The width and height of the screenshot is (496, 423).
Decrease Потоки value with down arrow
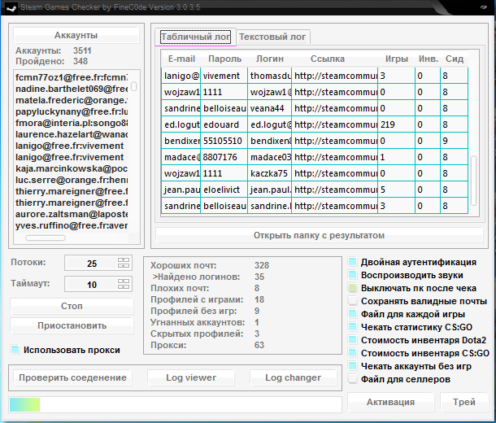click(124, 265)
